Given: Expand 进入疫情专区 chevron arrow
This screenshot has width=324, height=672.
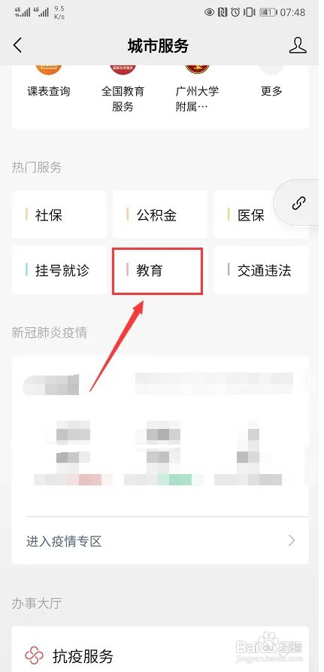Looking at the screenshot, I should (x=292, y=540).
